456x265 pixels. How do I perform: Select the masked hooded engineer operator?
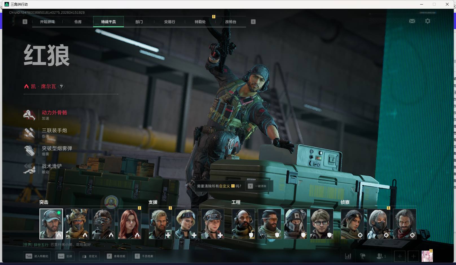(295, 224)
